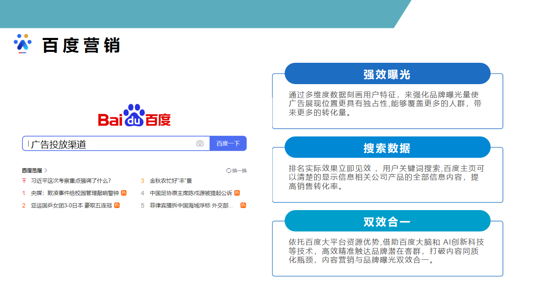
Task: Open 央媒:欺凌事件给校园管理敲响警钟 headline
Action: 75,193
